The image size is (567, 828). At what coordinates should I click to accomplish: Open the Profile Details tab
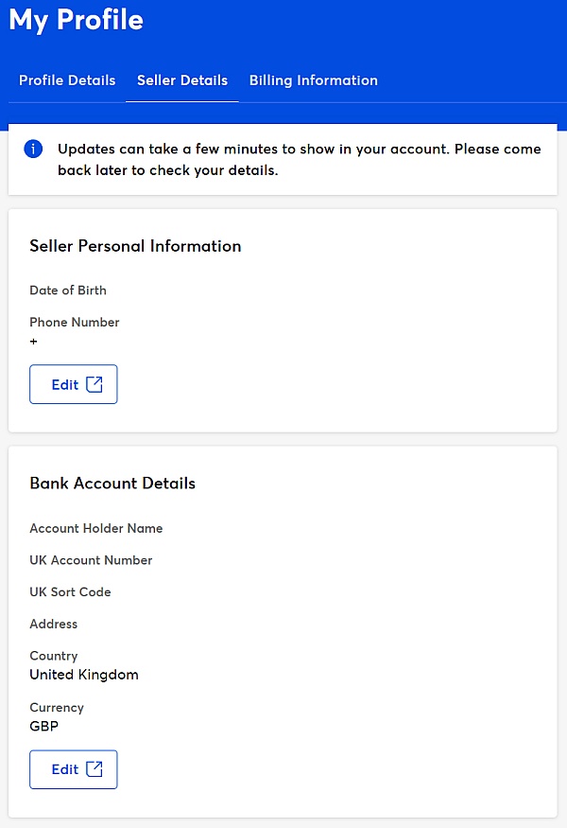[x=67, y=80]
